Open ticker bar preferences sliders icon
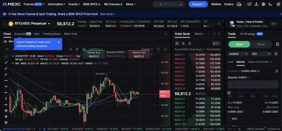The width and height of the screenshot is (282, 131). pos(219,24)
